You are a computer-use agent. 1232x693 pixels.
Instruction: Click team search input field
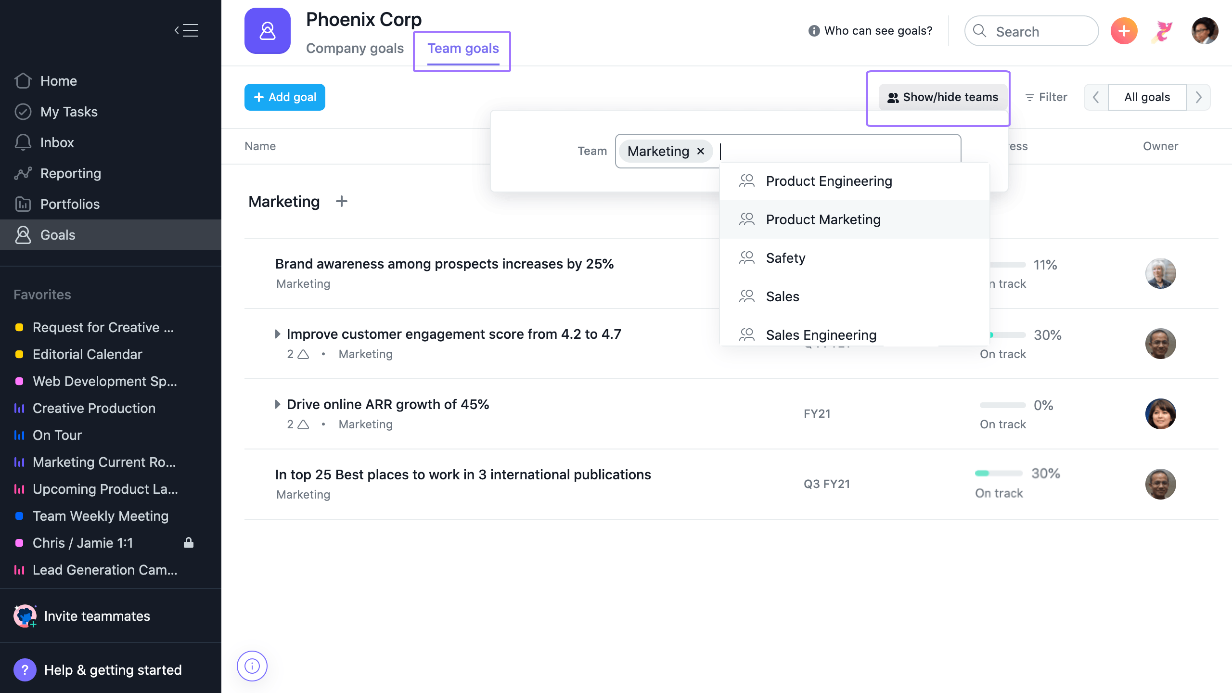click(x=838, y=151)
